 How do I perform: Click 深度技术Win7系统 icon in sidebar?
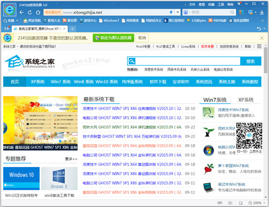click(208, 113)
